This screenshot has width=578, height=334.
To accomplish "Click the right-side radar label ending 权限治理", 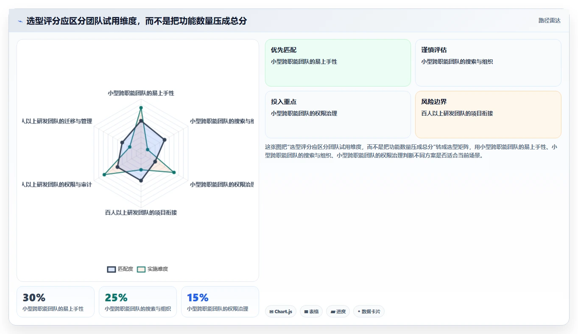I will (222, 185).
